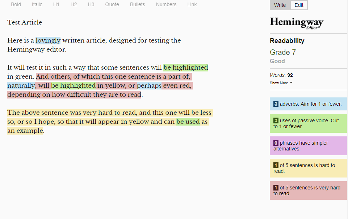
Task: Apply Italic formatting from the toolbar
Action: tap(37, 4)
